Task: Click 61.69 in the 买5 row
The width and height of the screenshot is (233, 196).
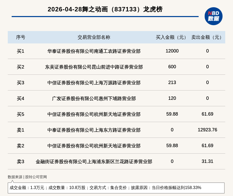Action: click(207, 114)
